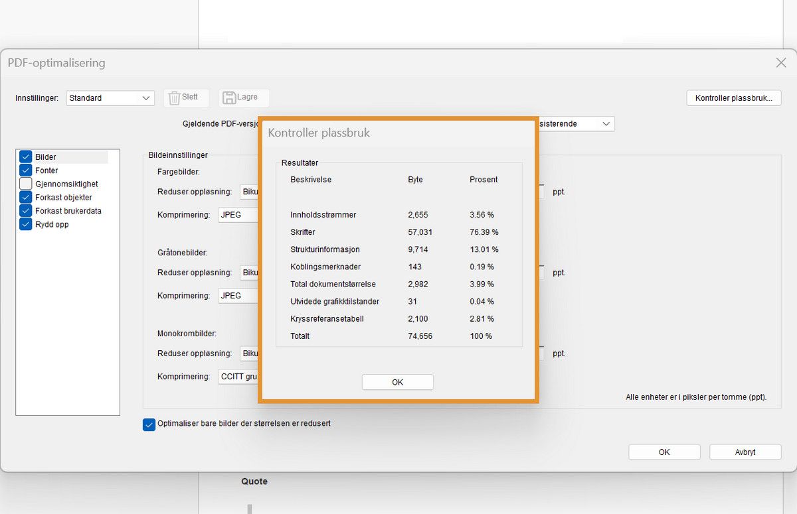Open Monokrombilder Reduser oppløsning dropdown
This screenshot has height=514, width=797.
tap(250, 353)
